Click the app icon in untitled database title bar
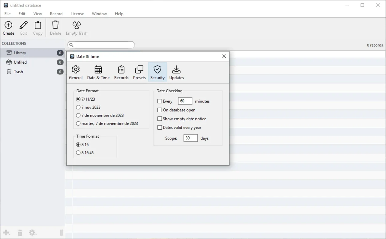 [x=6, y=5]
